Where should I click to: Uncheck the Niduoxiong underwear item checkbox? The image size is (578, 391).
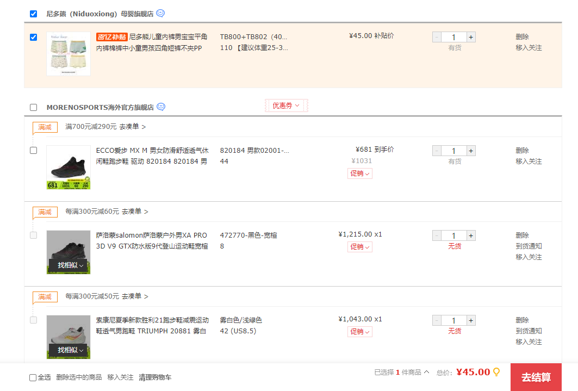coord(34,37)
